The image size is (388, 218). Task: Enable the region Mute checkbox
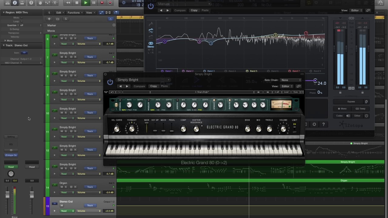point(22,18)
